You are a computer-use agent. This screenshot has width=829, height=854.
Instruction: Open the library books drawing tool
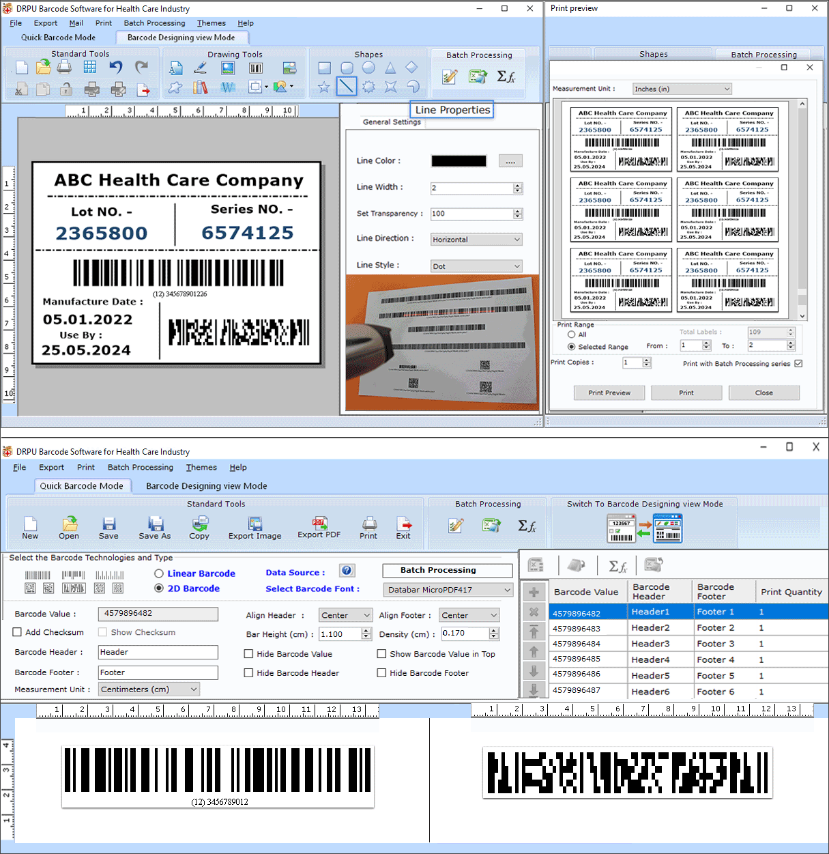(201, 87)
